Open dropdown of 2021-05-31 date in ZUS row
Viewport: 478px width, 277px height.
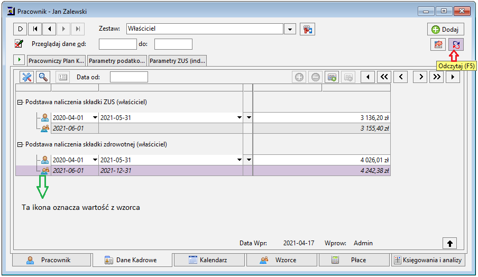(240, 118)
